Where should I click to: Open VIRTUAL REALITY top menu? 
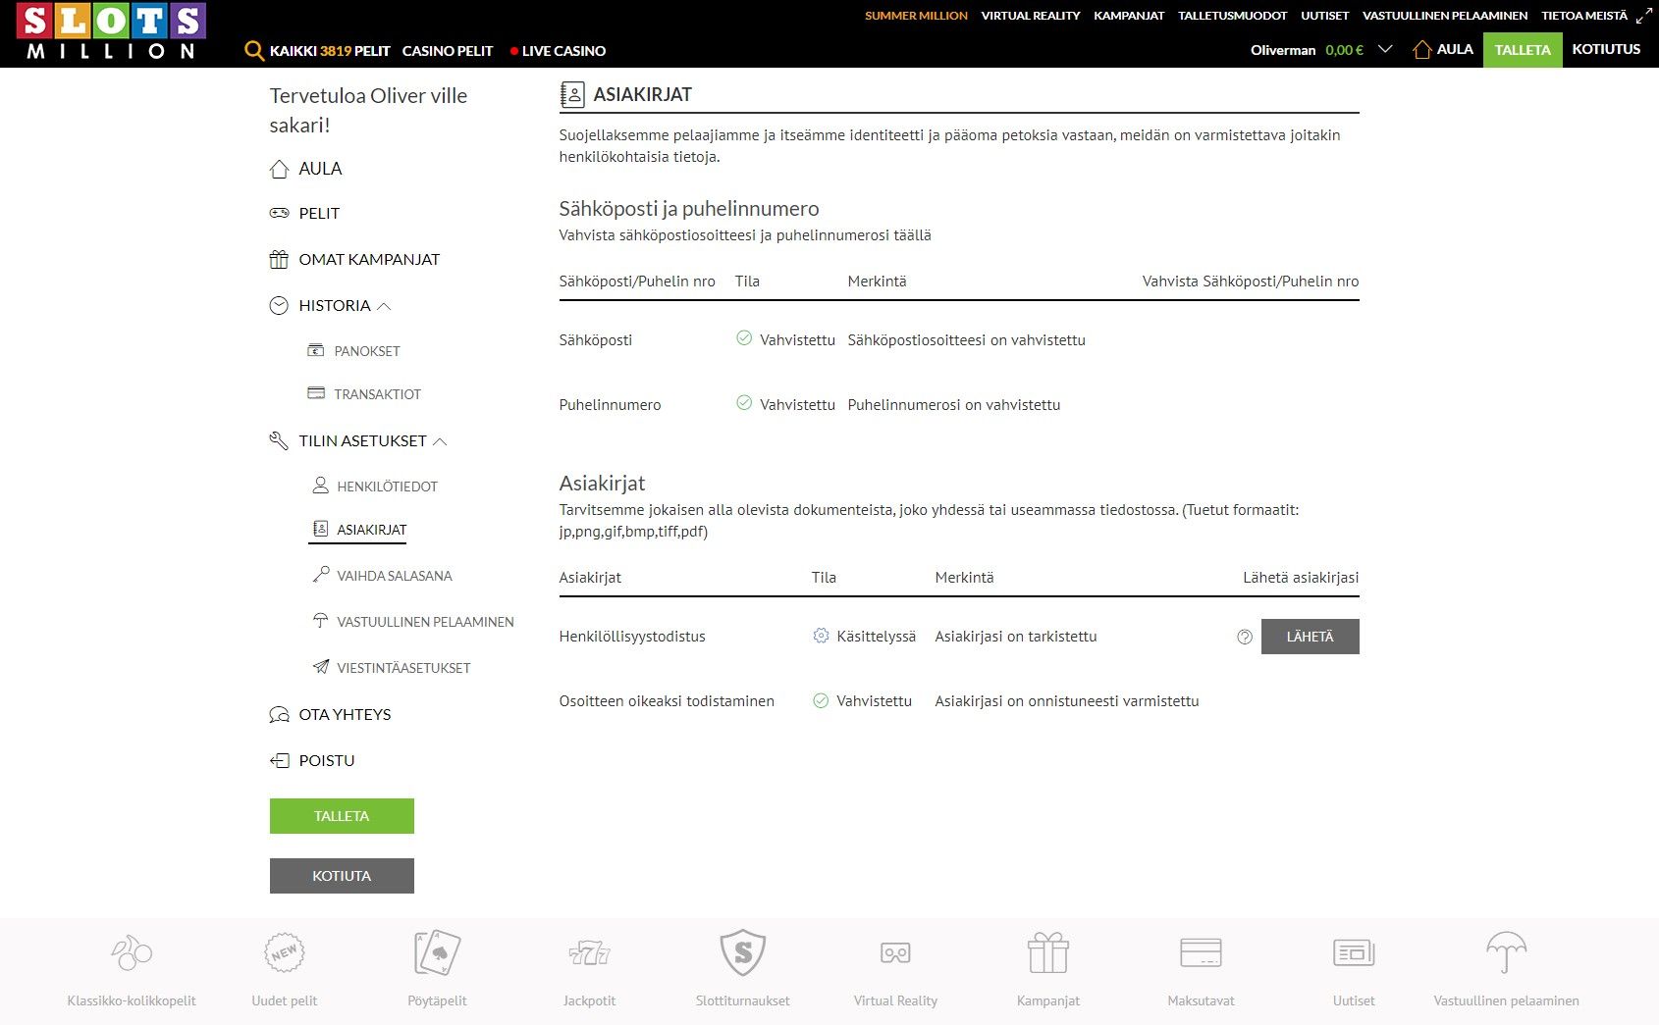tap(1031, 16)
